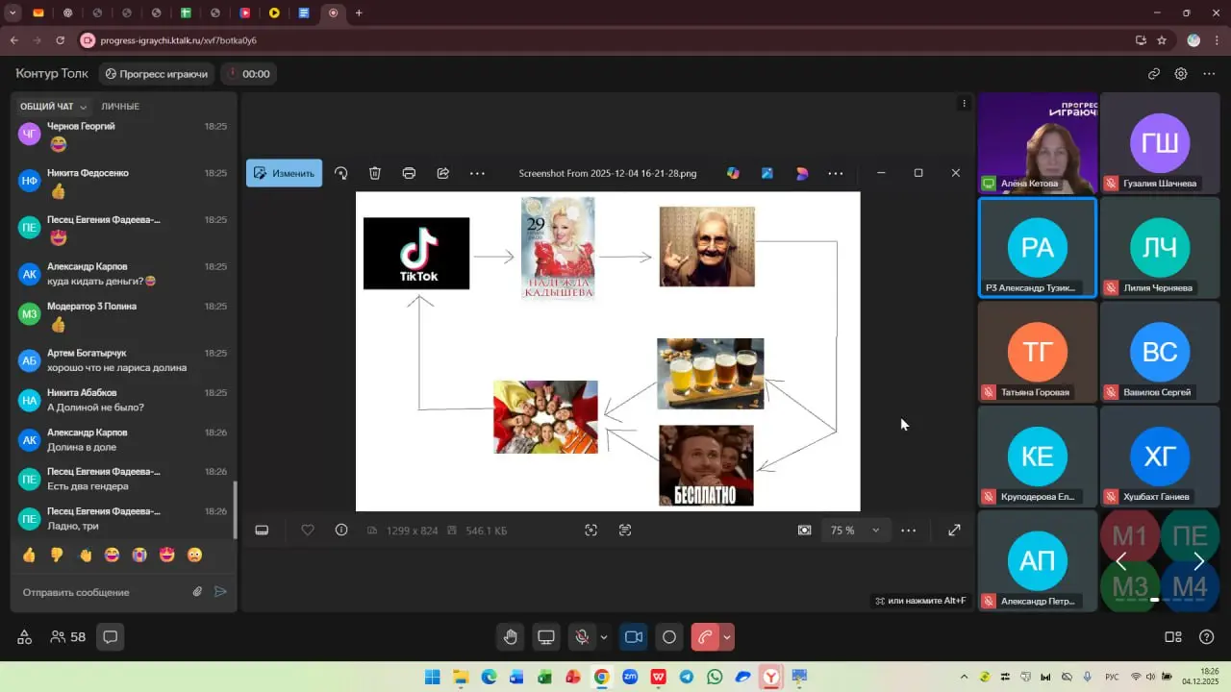The image size is (1231, 692).
Task: Go to previous participants page arrow
Action: [x=1121, y=561]
